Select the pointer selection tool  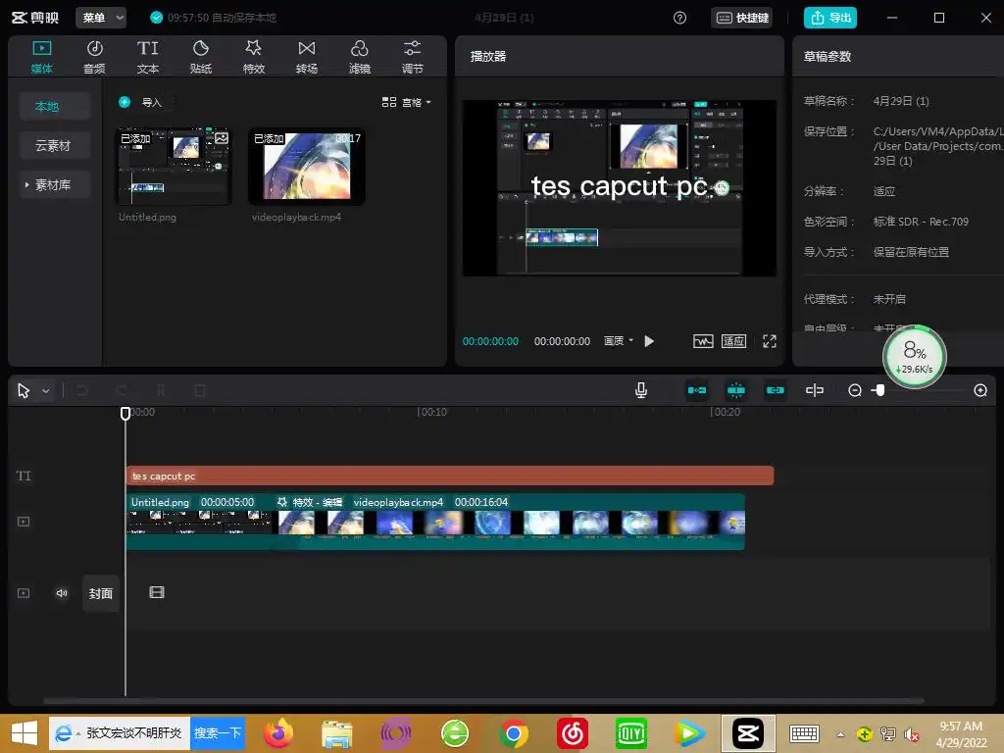tap(24, 390)
